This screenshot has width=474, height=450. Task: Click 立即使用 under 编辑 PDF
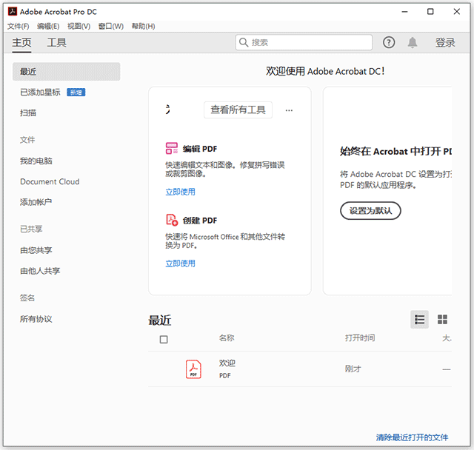pyautogui.click(x=180, y=192)
